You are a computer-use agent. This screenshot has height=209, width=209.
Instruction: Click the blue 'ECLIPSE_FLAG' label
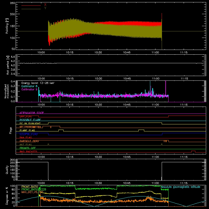(28, 134)
